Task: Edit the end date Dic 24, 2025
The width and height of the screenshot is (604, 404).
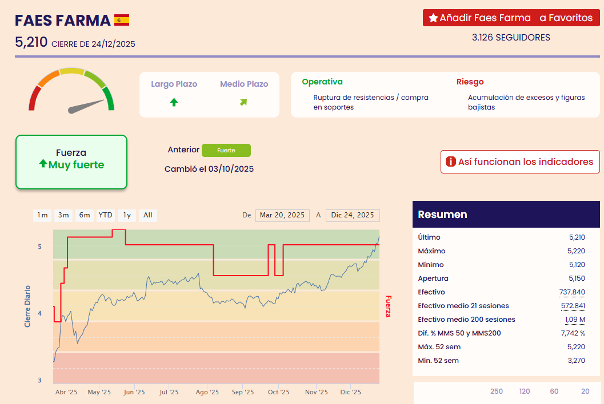Action: [353, 215]
